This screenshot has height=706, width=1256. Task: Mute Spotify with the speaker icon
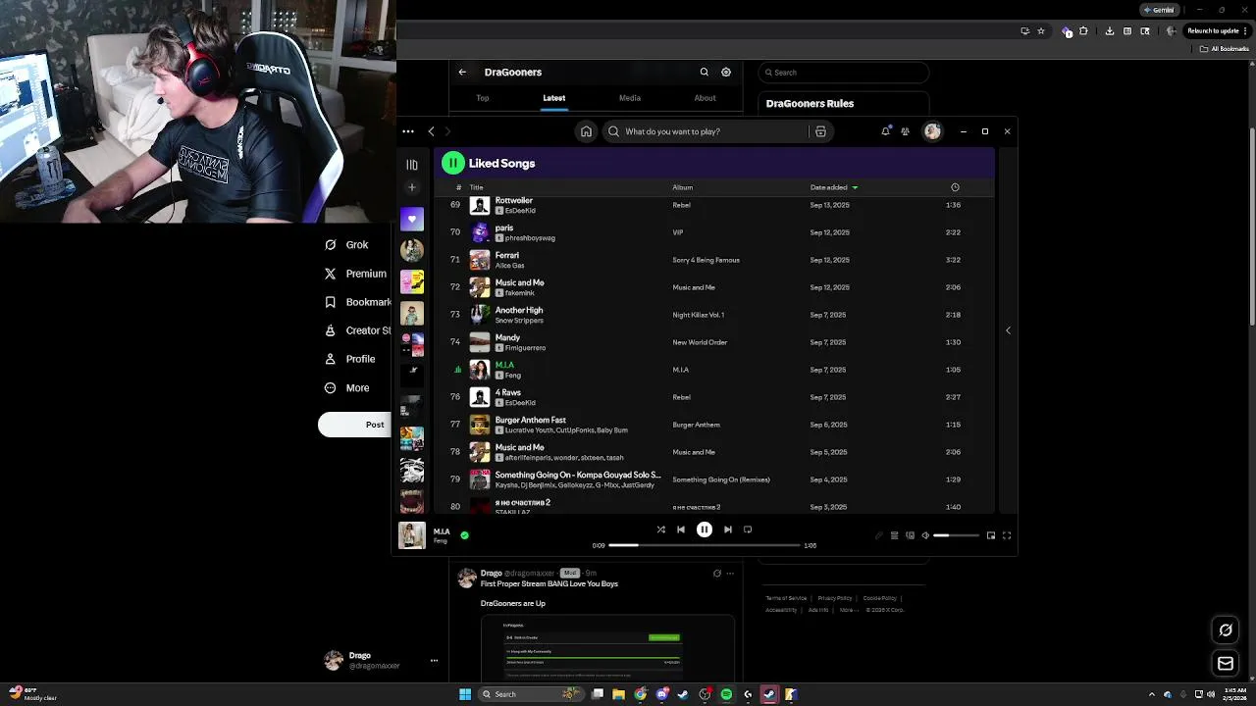coord(925,535)
